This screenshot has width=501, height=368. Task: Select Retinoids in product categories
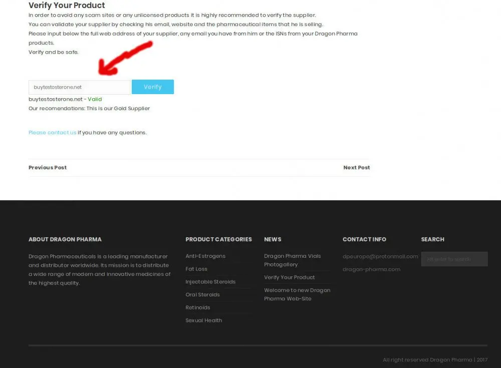click(198, 307)
